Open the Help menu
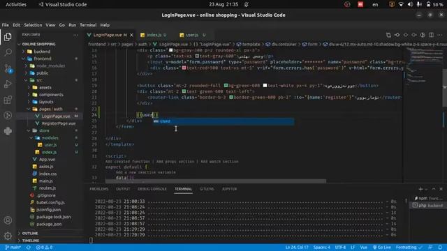The image size is (447, 251). click(x=105, y=25)
